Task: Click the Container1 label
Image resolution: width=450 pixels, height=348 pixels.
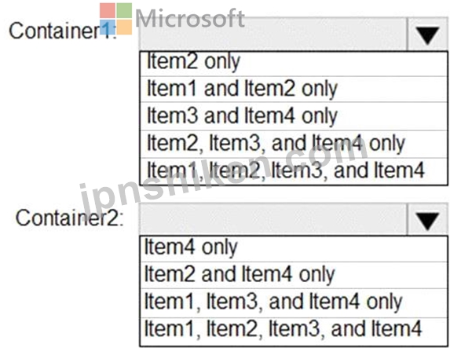Action: (62, 31)
